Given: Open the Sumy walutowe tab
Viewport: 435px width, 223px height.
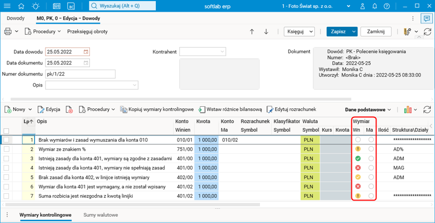Looking at the screenshot, I should (x=101, y=215).
